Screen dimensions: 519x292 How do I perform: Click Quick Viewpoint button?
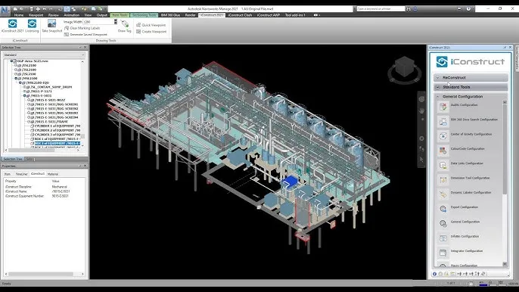click(151, 25)
